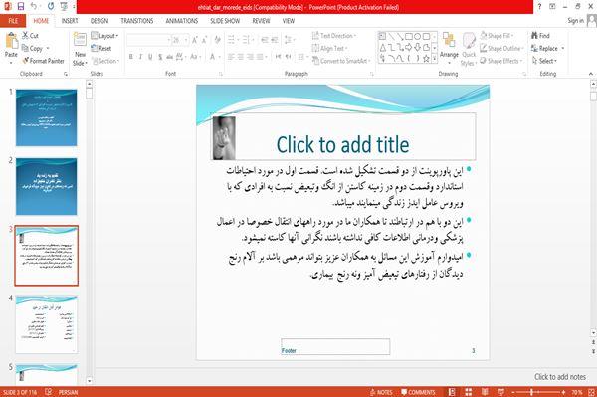Activate the Format Painter tool
The width and height of the screenshot is (597, 397).
pyautogui.click(x=43, y=61)
